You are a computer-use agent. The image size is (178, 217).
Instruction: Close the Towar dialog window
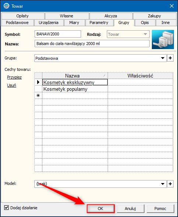pyautogui.click(x=172, y=6)
